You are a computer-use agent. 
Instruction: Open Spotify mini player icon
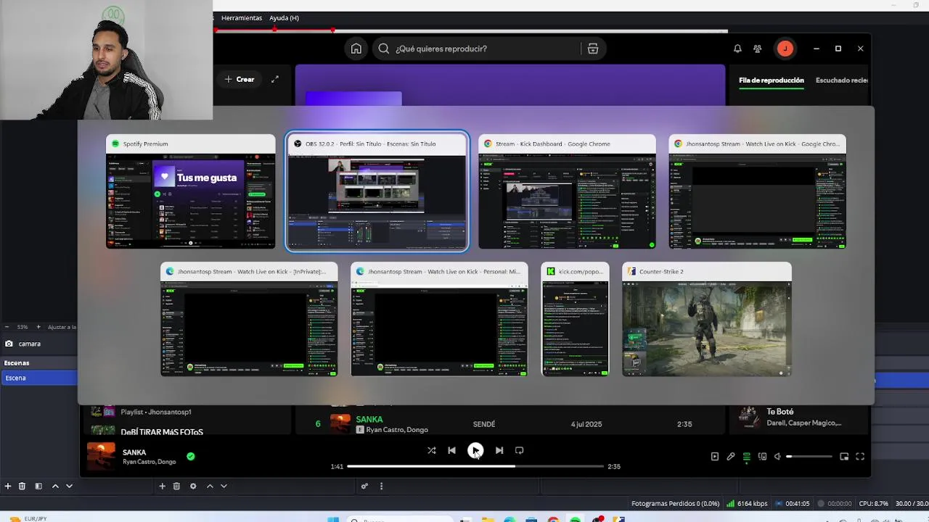[x=844, y=456]
